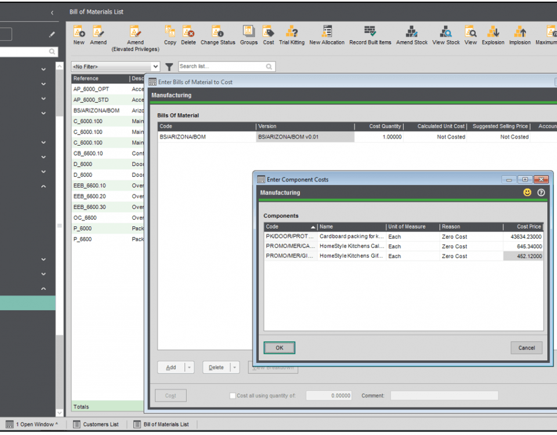Open the View Stock toolbar icon
This screenshot has width=557, height=435.
coord(446,35)
